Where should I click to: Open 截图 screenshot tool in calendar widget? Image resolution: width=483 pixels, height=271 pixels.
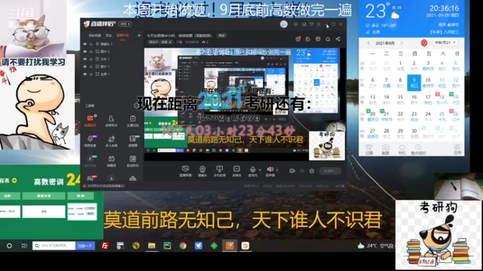(385, 149)
